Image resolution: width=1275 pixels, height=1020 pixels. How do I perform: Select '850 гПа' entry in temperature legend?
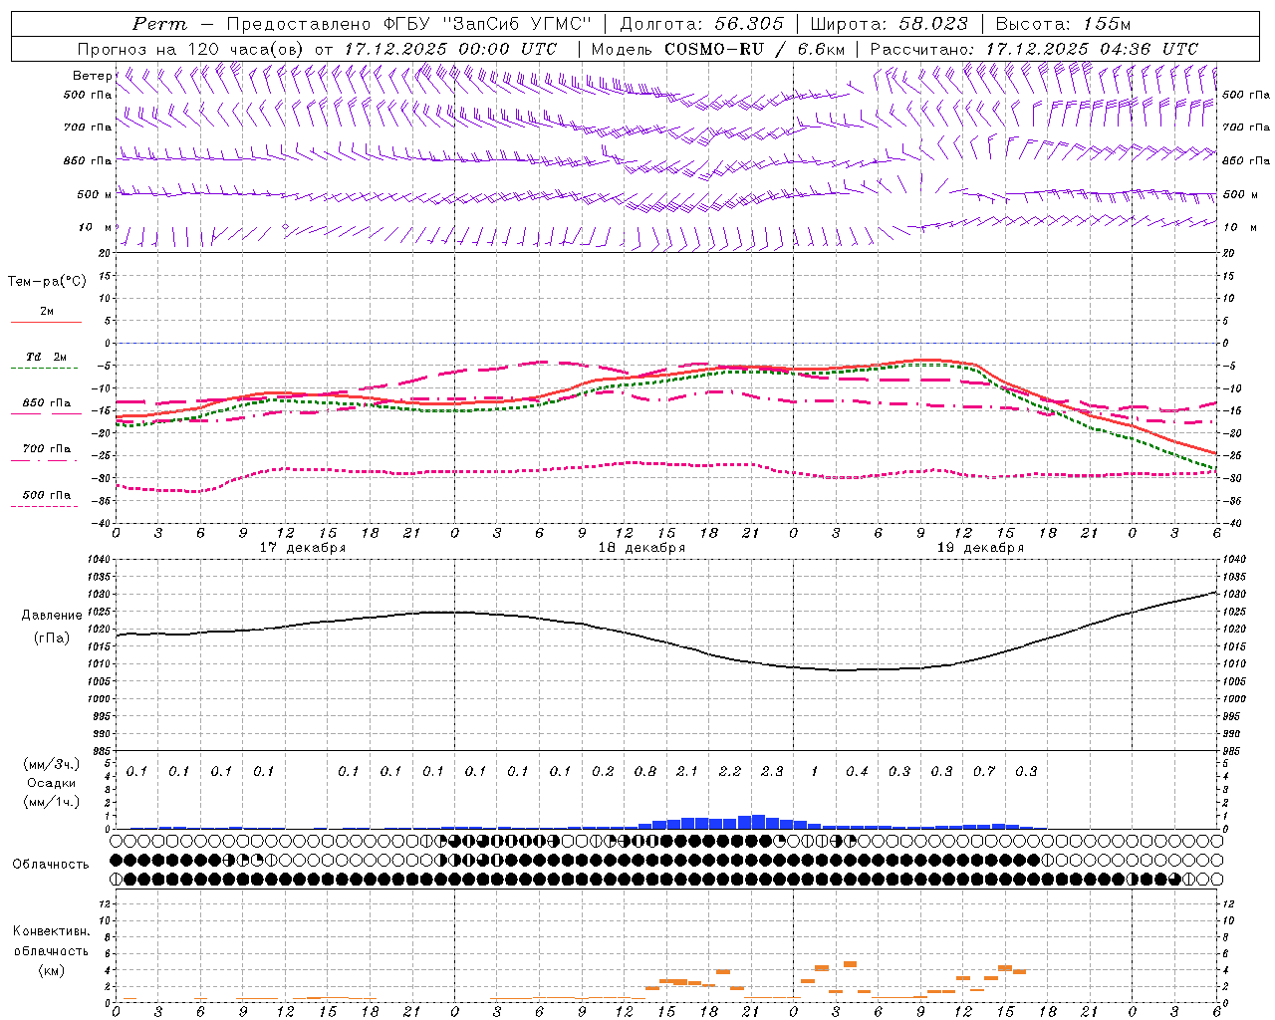tap(47, 403)
